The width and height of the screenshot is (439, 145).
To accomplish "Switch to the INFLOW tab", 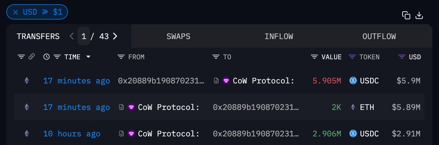I will tap(279, 36).
